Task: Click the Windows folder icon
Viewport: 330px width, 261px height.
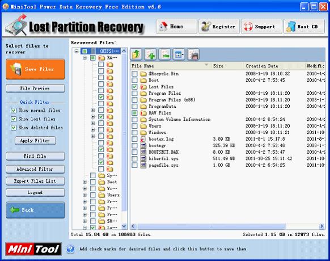Action: tap(143, 133)
